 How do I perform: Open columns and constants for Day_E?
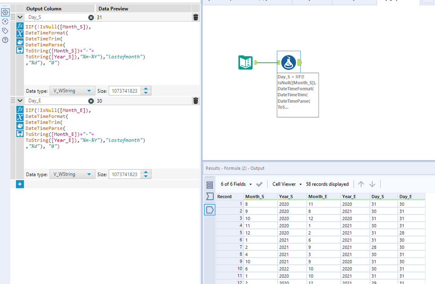tap(20, 117)
